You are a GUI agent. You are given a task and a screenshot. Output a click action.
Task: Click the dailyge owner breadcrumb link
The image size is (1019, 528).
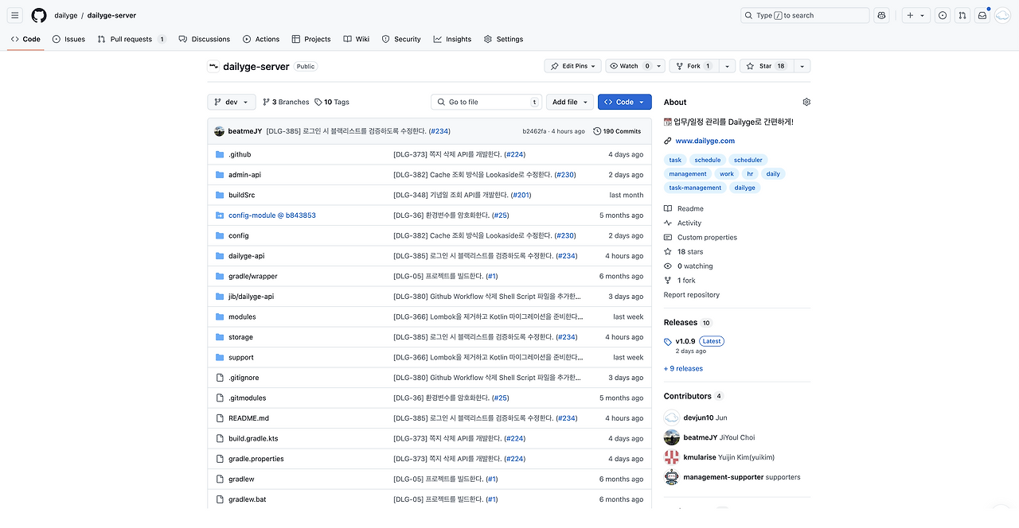66,15
